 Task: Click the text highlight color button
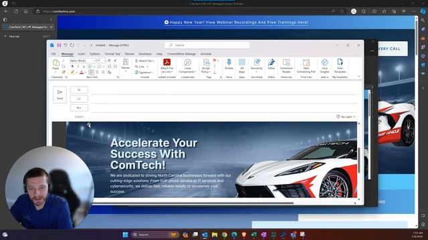tap(72, 73)
